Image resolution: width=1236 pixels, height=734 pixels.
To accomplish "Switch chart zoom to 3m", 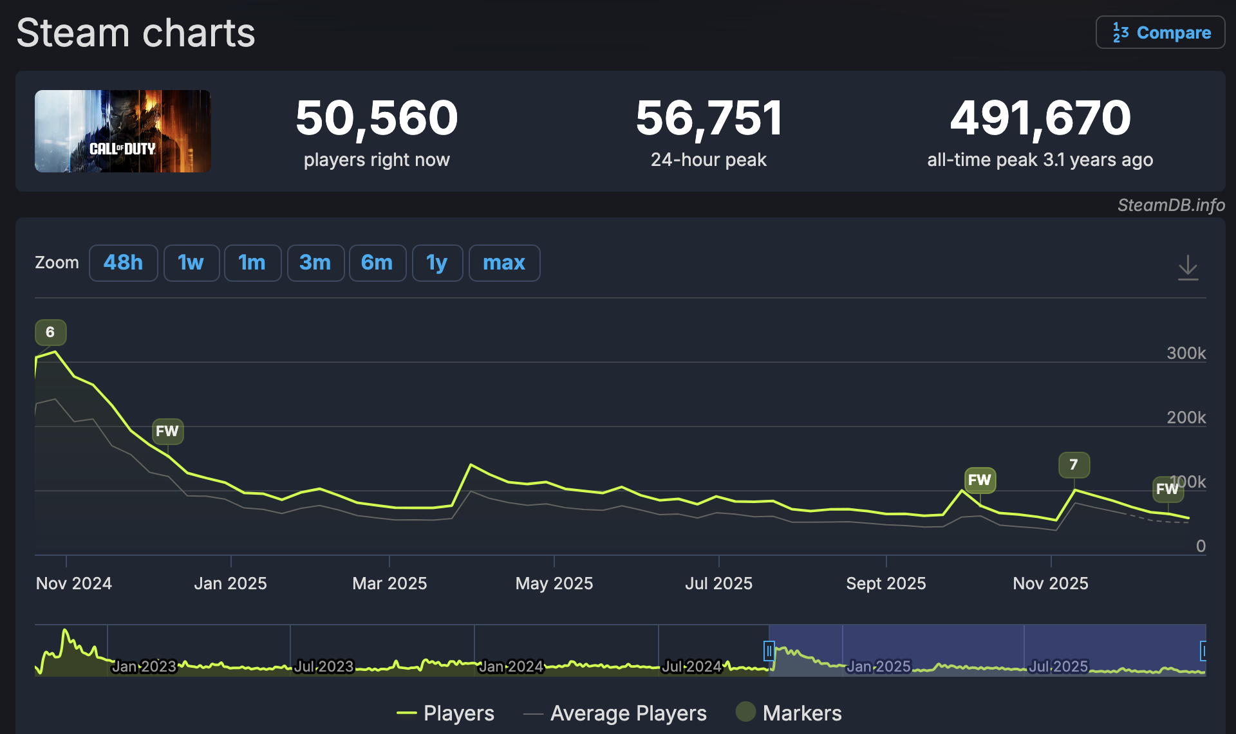I will 315,263.
